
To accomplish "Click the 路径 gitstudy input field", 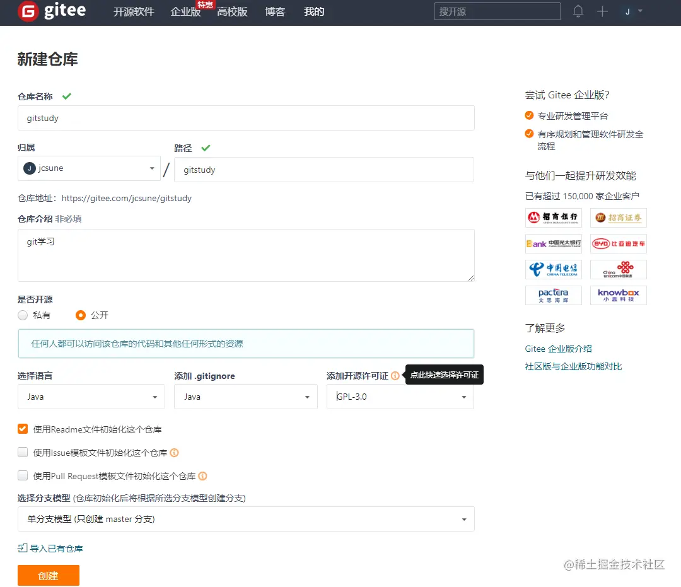I will tap(324, 170).
